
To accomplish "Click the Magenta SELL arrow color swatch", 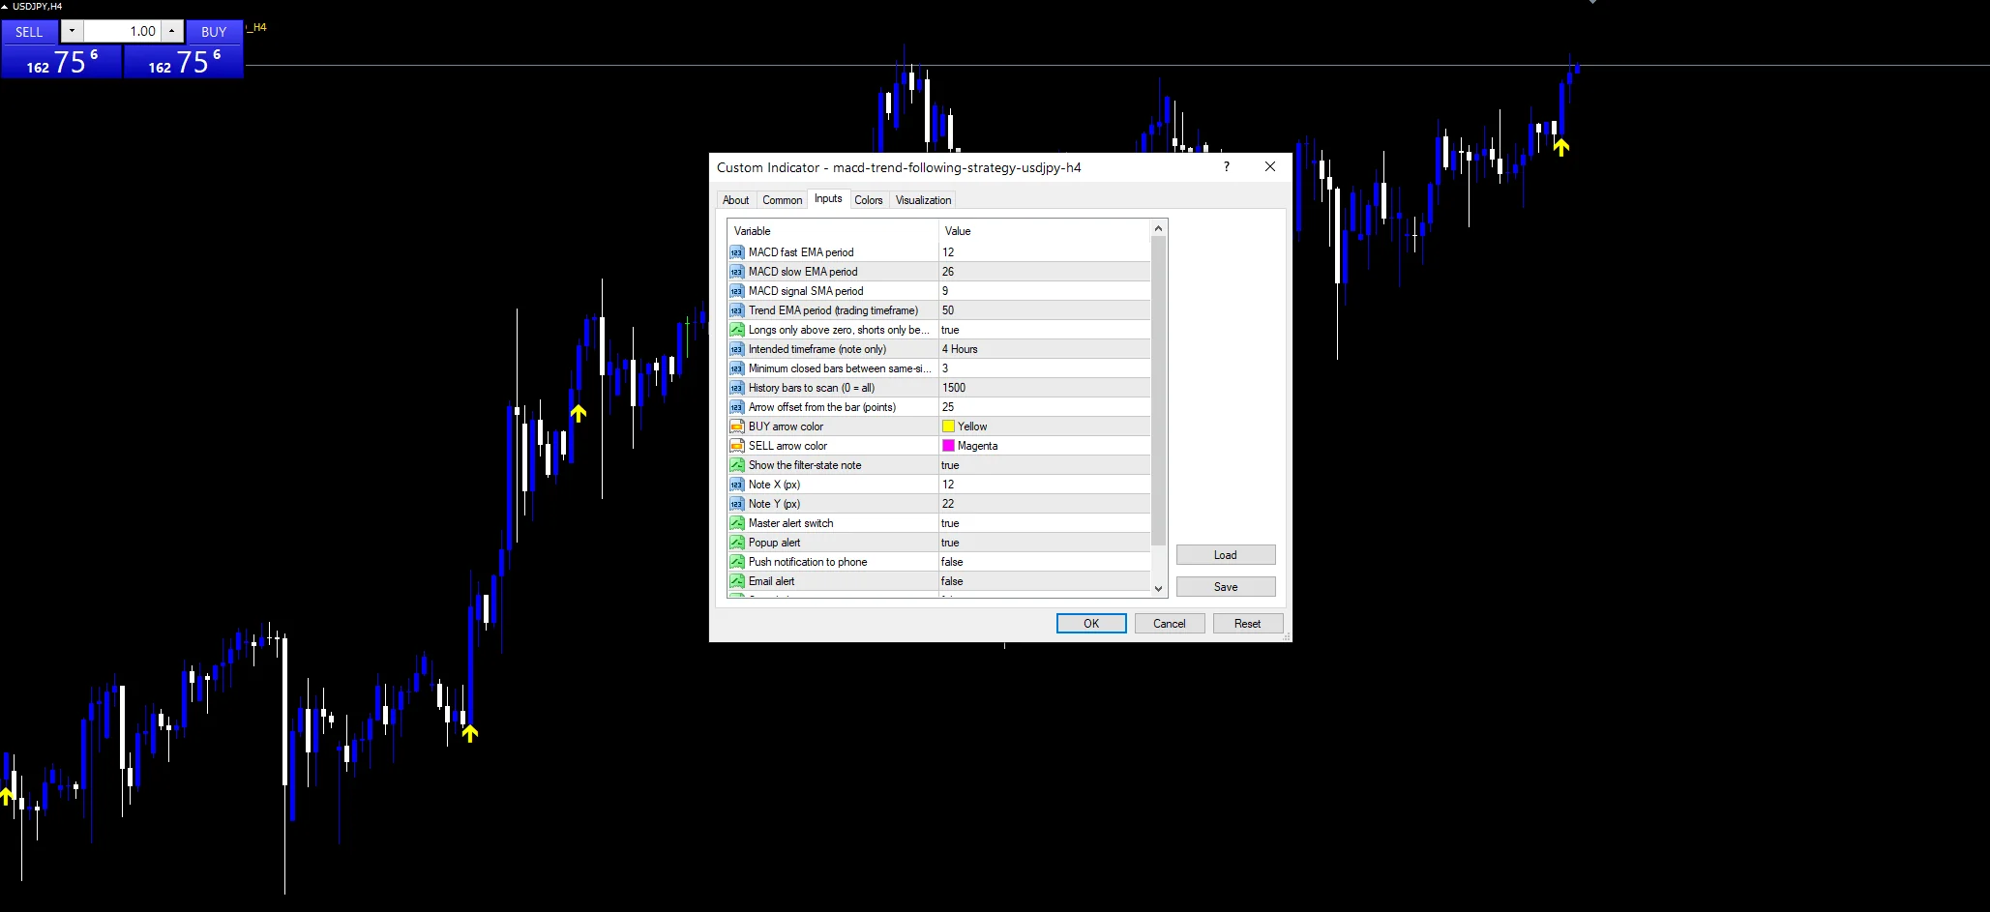I will pos(948,446).
